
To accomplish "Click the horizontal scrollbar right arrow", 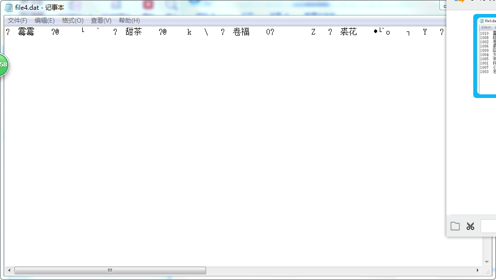I will point(477,271).
